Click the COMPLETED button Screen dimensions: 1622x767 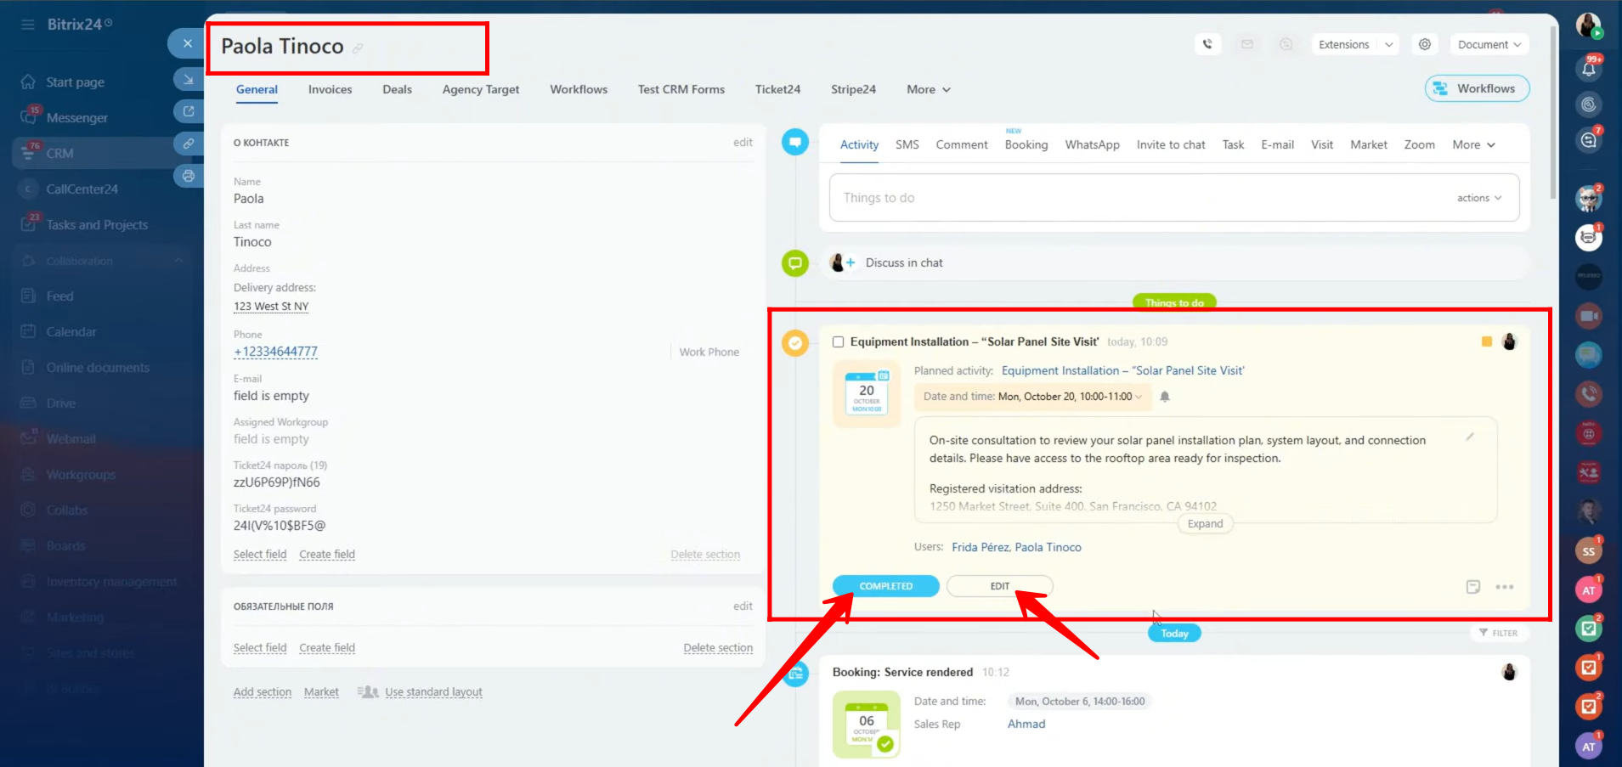(x=885, y=586)
